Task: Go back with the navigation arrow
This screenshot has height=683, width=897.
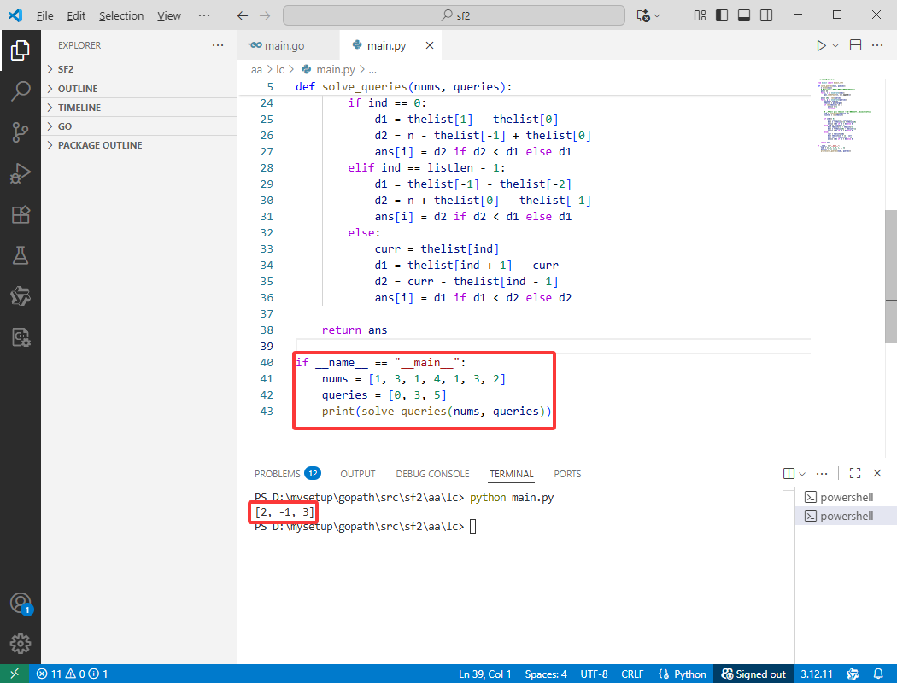Action: pyautogui.click(x=243, y=15)
